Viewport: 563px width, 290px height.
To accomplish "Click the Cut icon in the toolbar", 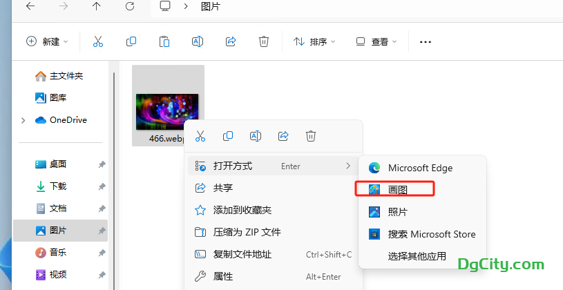I will (x=97, y=41).
